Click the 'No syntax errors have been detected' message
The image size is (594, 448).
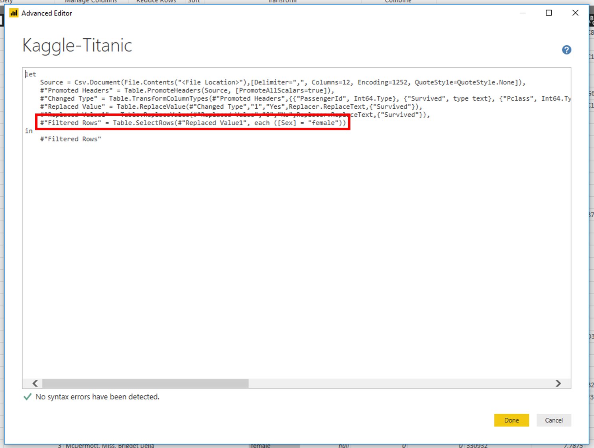97,397
